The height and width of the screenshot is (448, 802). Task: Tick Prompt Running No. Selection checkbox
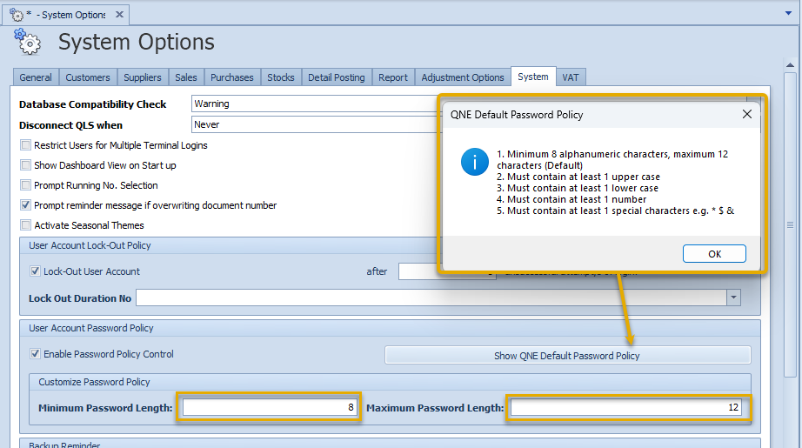tap(25, 185)
